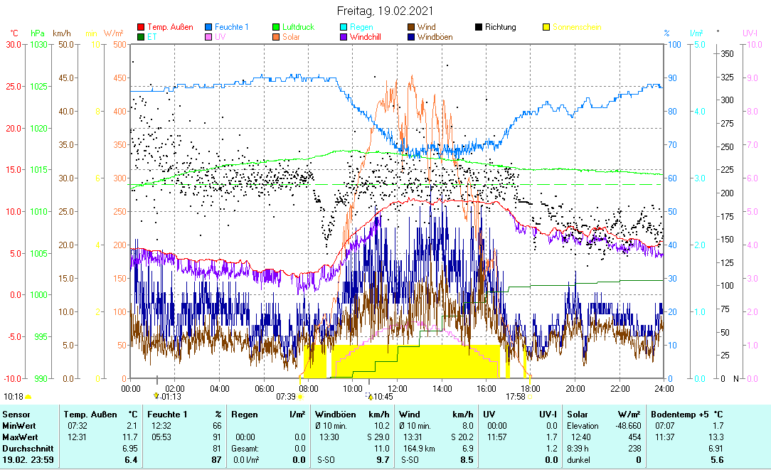Viewport: 771px width, 470px height.
Task: Click the black Richtung legend square
Action: point(479,28)
